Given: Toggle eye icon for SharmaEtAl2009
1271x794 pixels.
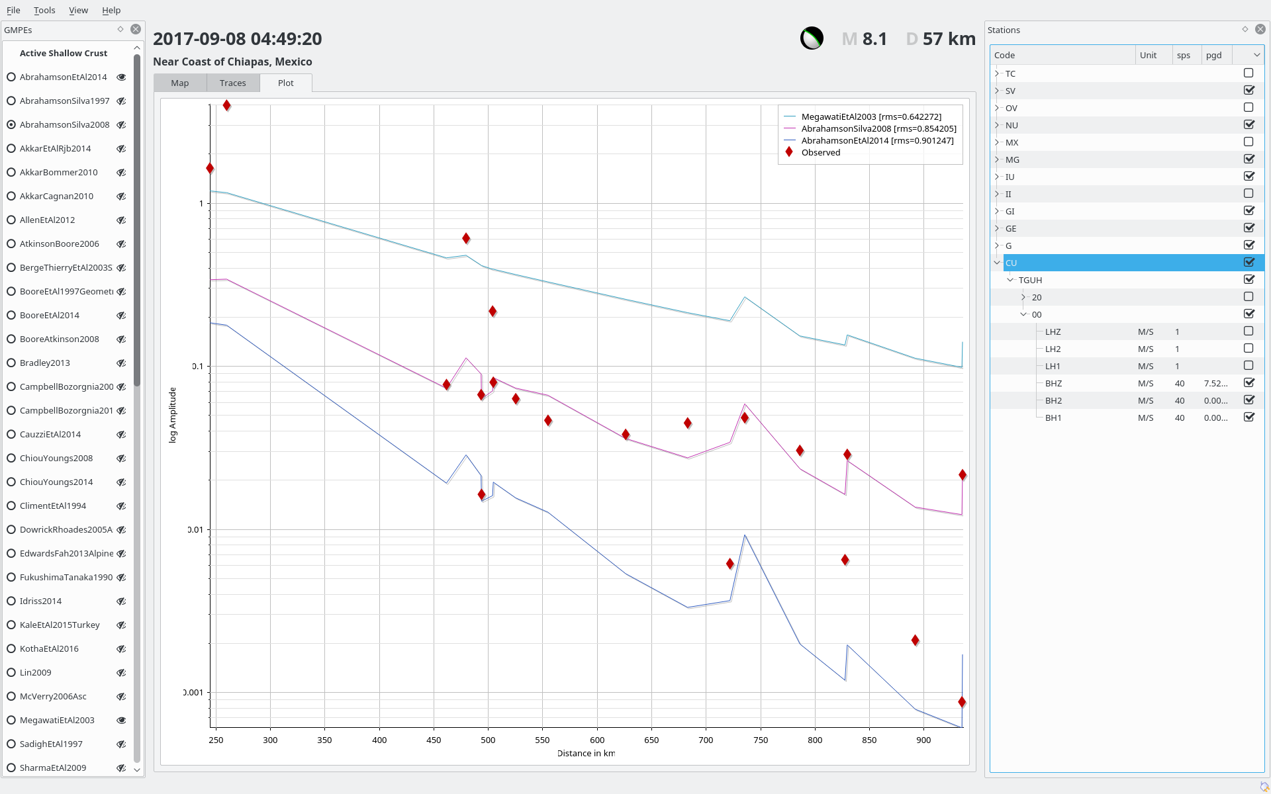Looking at the screenshot, I should [x=121, y=768].
